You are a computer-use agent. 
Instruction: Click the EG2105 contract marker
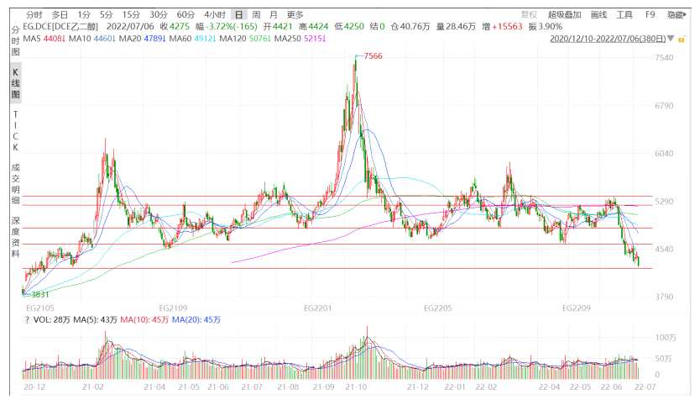pyautogui.click(x=40, y=308)
